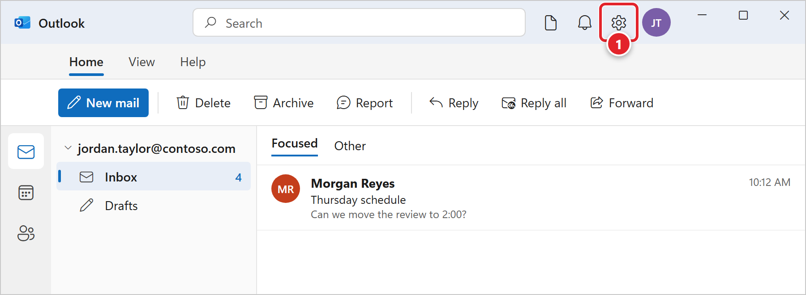The height and width of the screenshot is (295, 806).
Task: Select the Inbox folder
Action: pos(154,177)
